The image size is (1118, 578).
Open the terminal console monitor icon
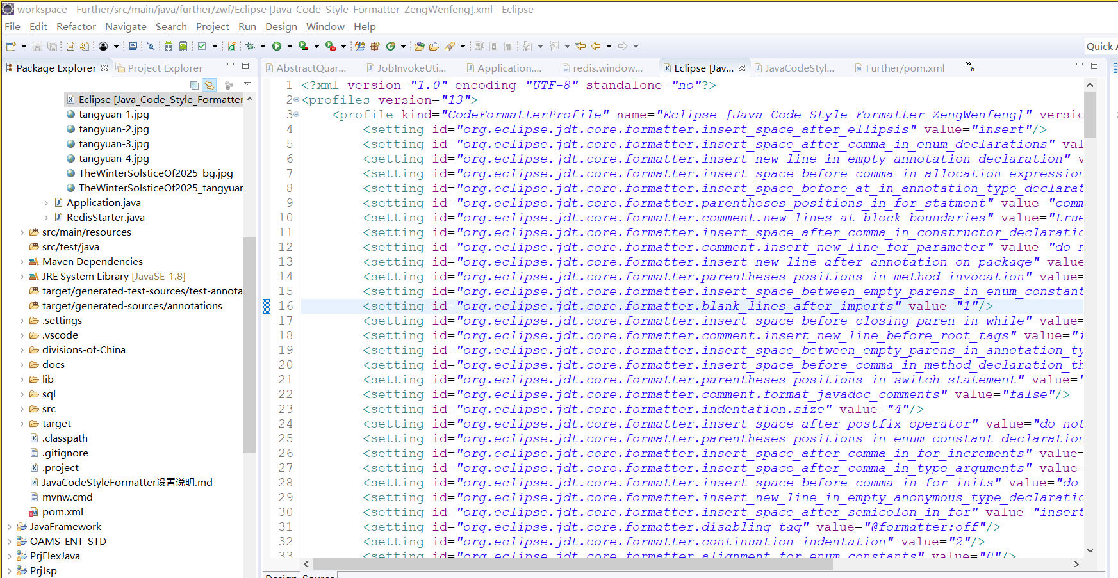[x=133, y=46]
